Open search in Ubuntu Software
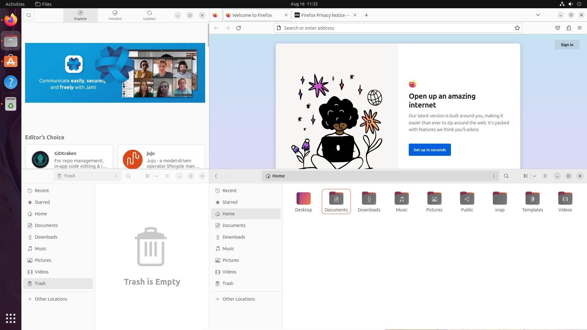This screenshot has width=587, height=330. 28,15
